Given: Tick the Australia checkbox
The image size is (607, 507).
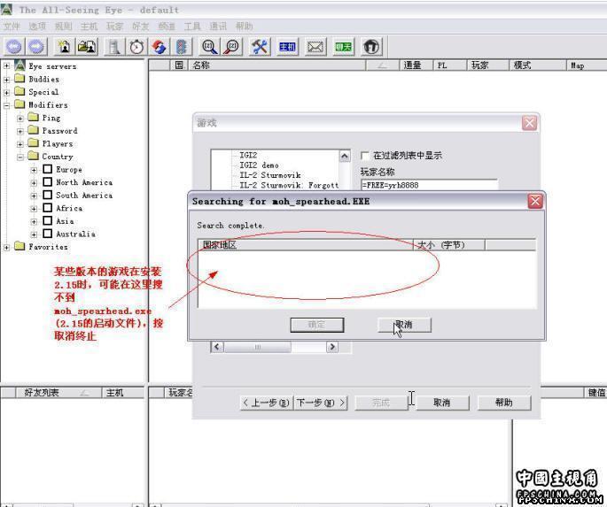Looking at the screenshot, I should [x=48, y=234].
